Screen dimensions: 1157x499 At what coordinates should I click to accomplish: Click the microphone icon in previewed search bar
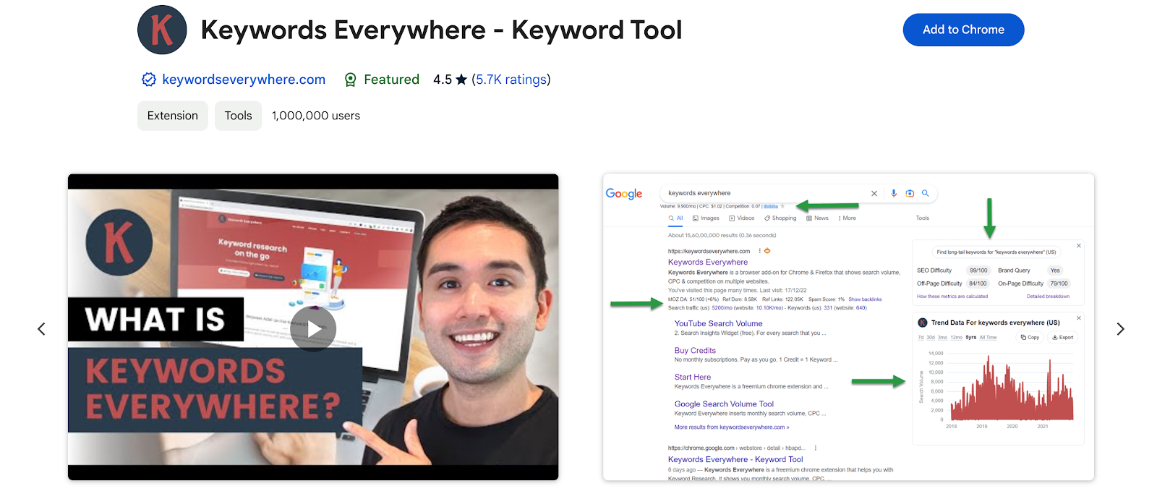click(894, 193)
